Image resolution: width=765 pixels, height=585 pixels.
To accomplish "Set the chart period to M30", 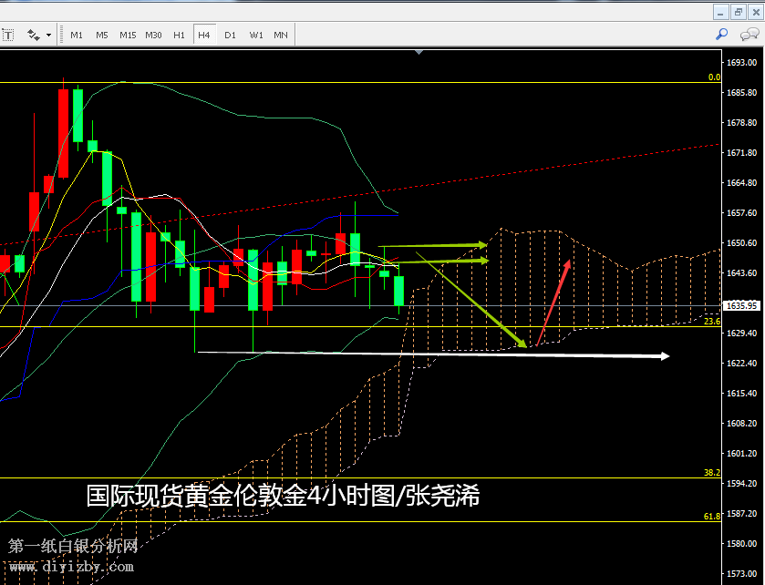I will click(x=153, y=35).
